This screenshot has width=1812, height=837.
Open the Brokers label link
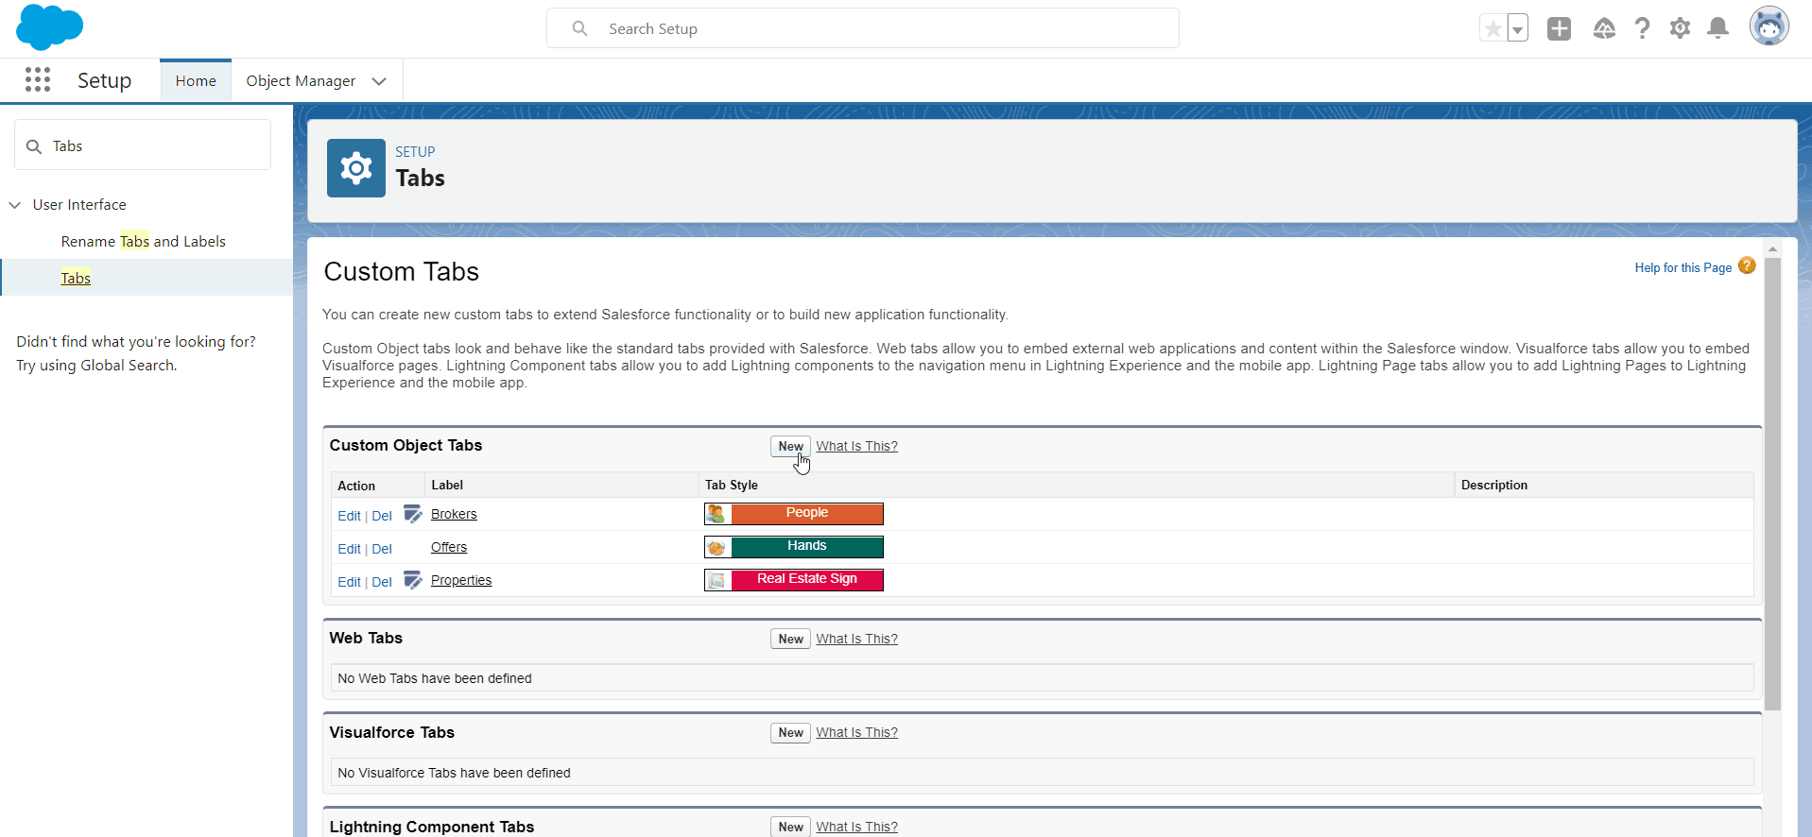coord(454,515)
